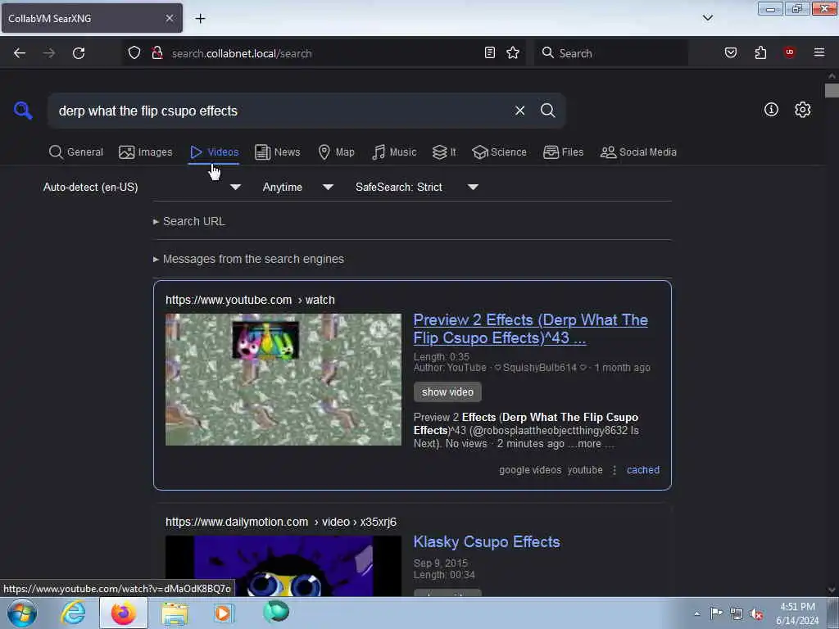Toggle reader view icon in address bar
This screenshot has height=629, width=839.
pos(490,52)
